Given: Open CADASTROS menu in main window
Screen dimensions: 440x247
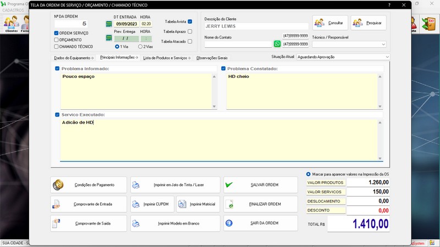Looking at the screenshot, I should (13, 10).
